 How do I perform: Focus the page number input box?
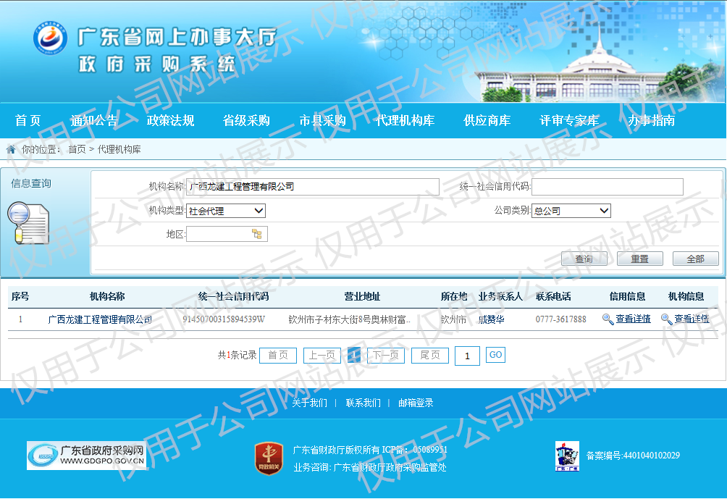467,356
